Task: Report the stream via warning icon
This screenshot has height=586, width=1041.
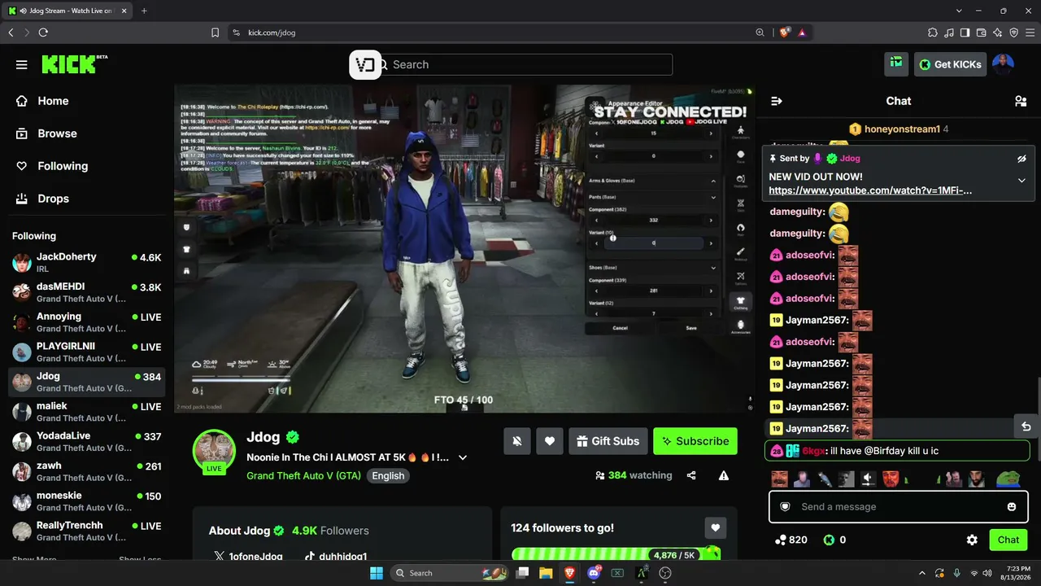Action: click(724, 475)
